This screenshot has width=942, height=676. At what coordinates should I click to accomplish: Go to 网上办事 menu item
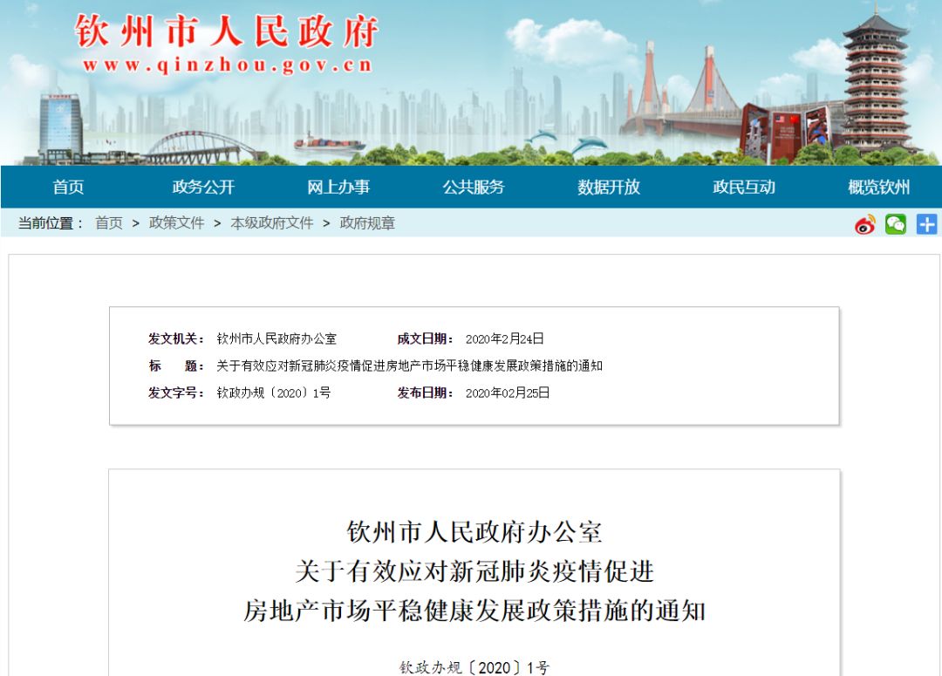coord(338,187)
